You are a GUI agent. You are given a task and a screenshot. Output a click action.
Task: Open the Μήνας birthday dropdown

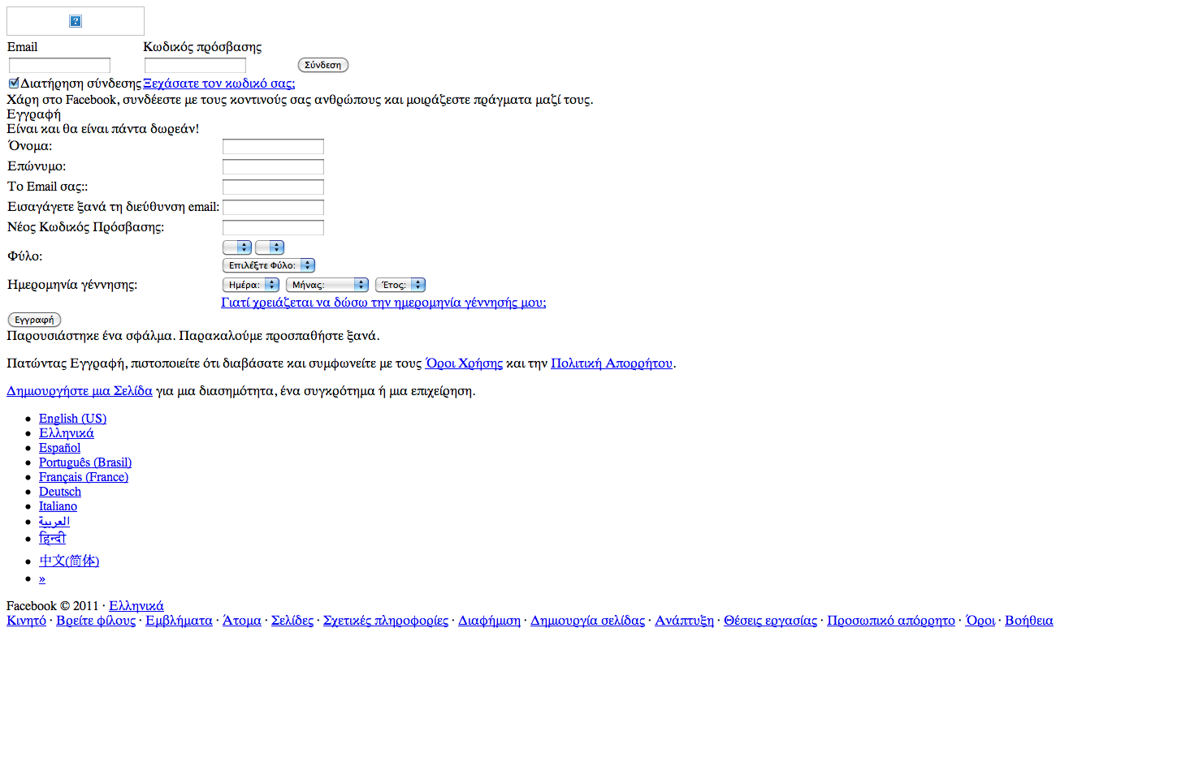(327, 285)
